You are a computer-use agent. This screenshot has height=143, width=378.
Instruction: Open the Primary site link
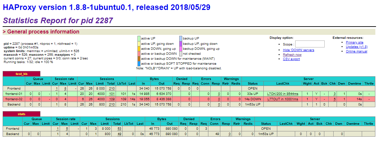(354, 42)
